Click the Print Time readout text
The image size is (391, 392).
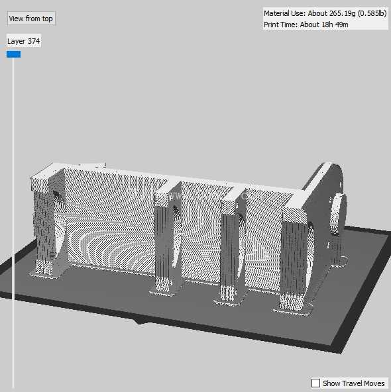306,24
